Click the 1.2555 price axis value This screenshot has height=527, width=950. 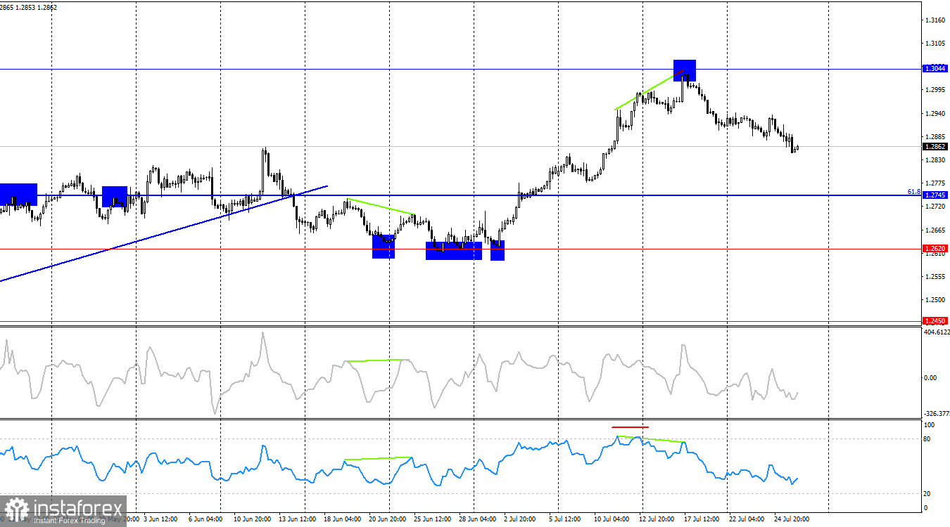[935, 276]
